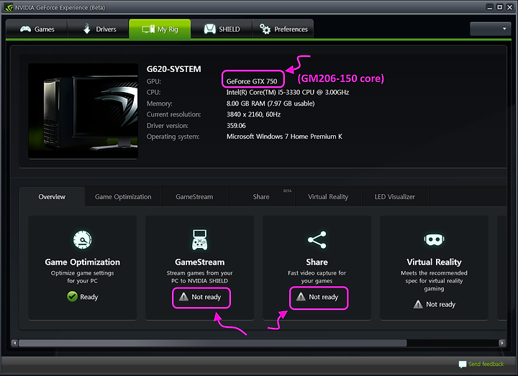Click Send feedback link
This screenshot has width=518, height=376.
[486, 364]
